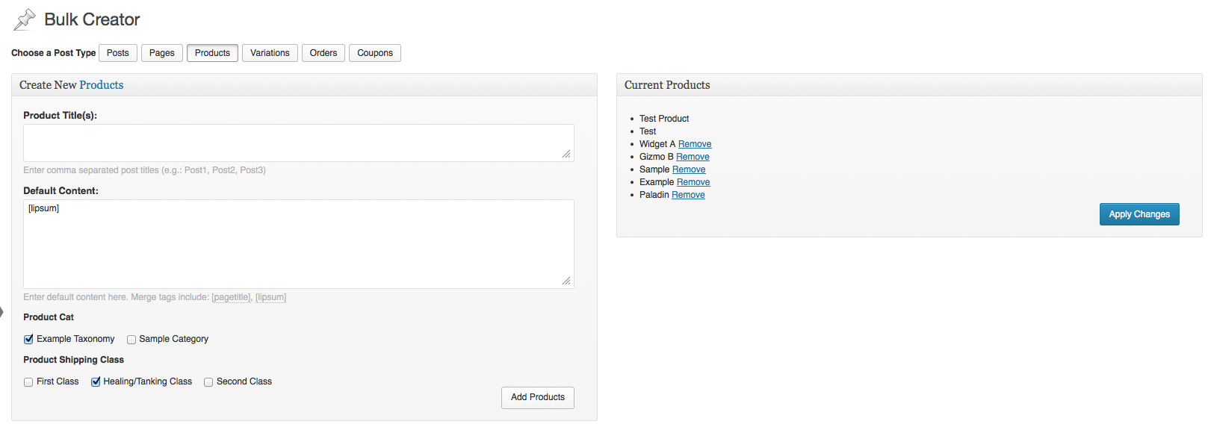Select the Products post type button
Image resolution: width=1208 pixels, height=427 pixels.
pos(213,53)
